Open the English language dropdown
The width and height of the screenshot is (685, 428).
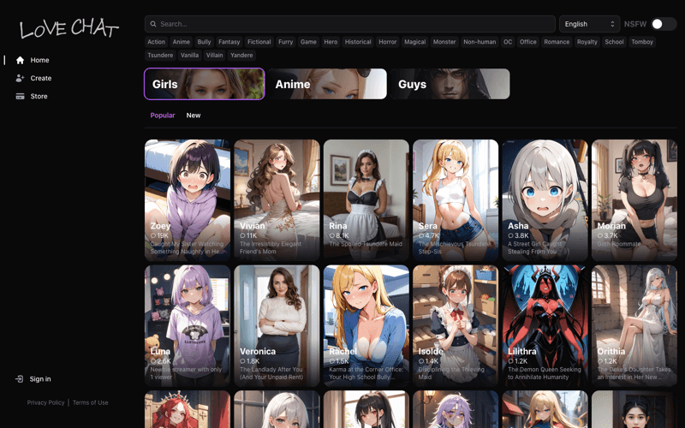coord(589,24)
